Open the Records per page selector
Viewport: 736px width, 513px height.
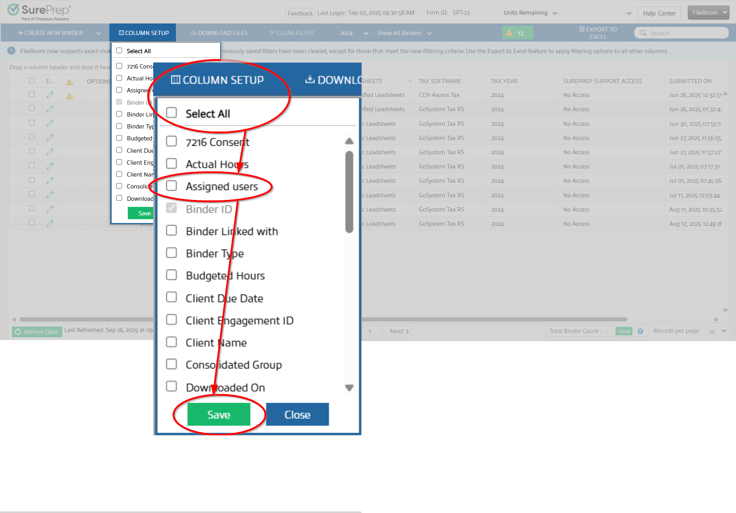click(x=717, y=331)
